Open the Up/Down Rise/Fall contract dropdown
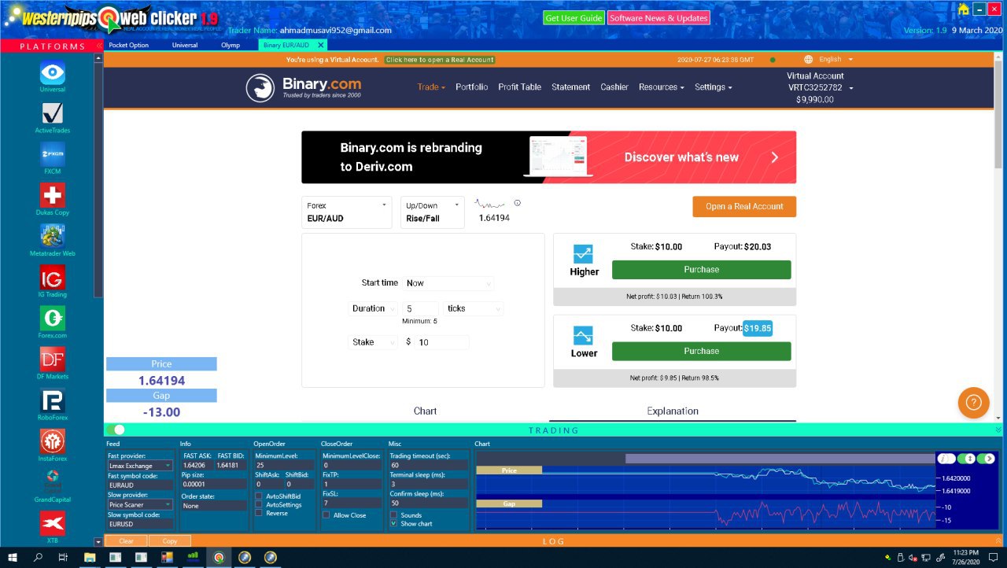 [433, 212]
